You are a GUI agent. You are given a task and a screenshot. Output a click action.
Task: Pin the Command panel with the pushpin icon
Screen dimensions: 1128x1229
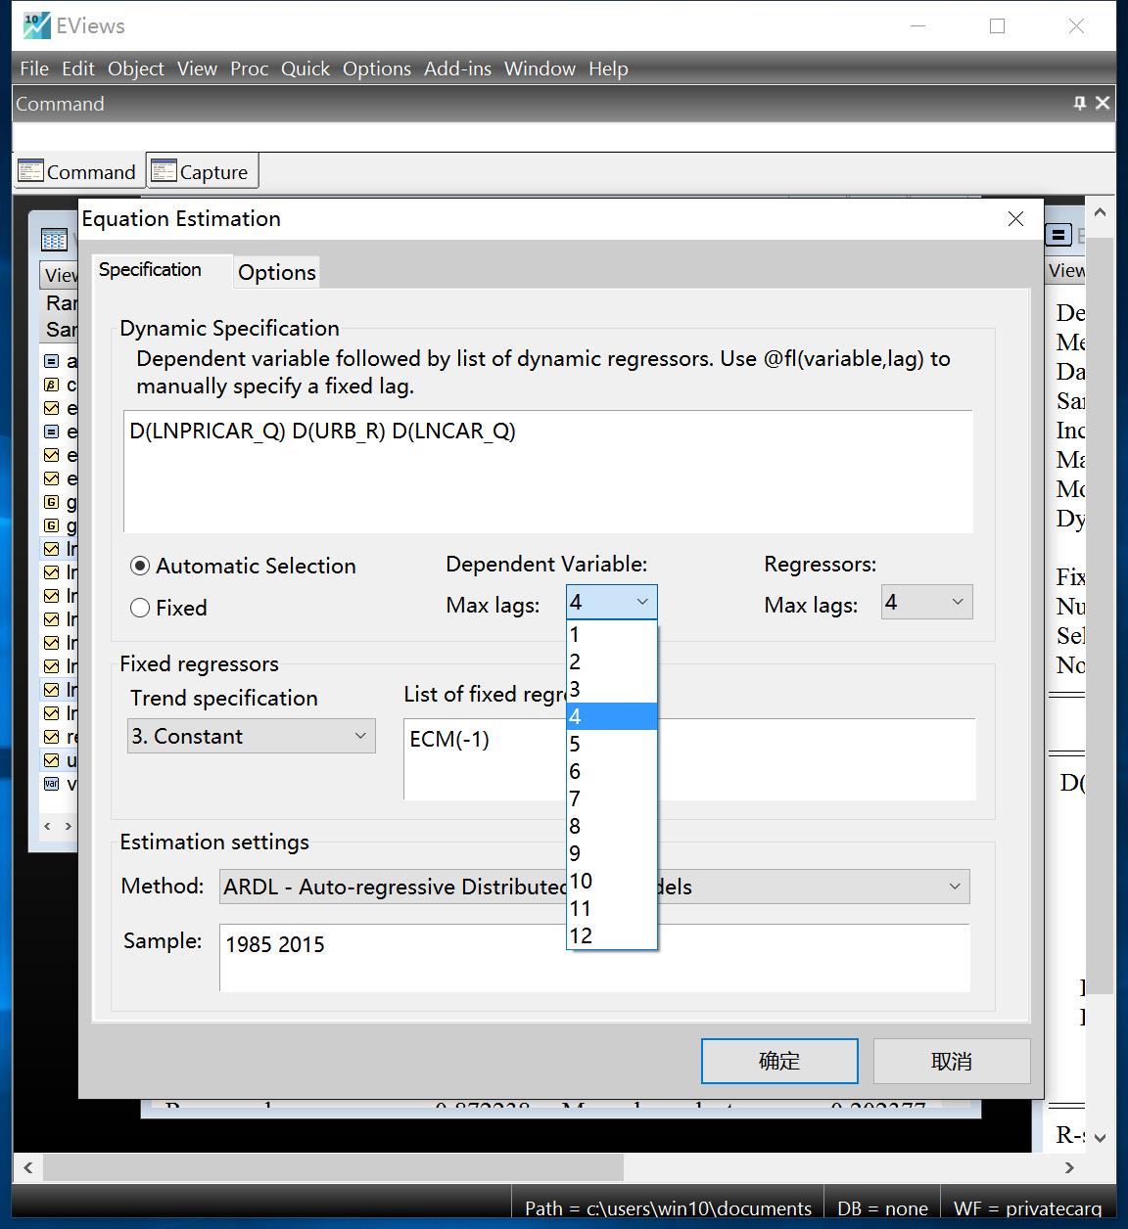[x=1079, y=103]
